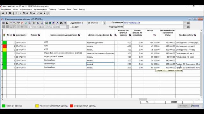Add a record with the plus-diamond icon
This screenshot has width=204, height=114.
click(11, 23)
